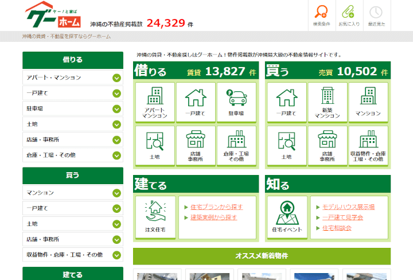Select buy 店舗・事務所 shop icon
This screenshot has height=280, width=413.
(328, 146)
